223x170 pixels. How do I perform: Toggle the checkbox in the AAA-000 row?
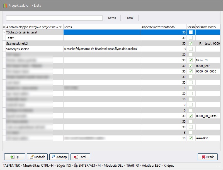[x=191, y=138]
